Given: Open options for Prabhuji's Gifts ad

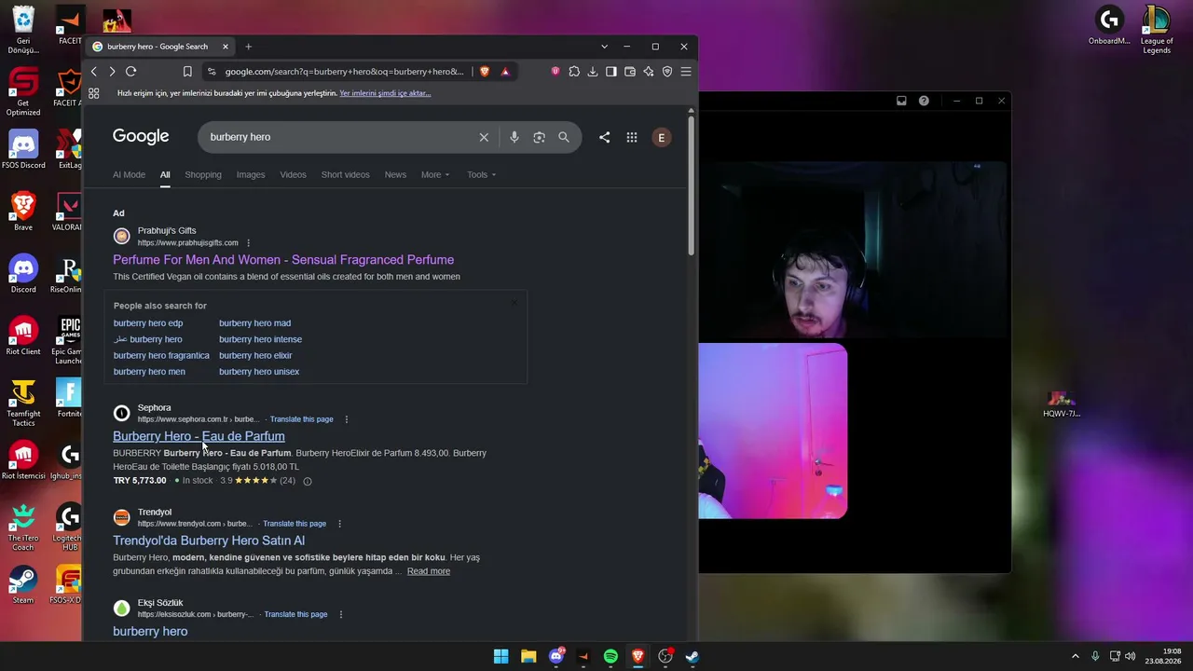Looking at the screenshot, I should pos(248,243).
